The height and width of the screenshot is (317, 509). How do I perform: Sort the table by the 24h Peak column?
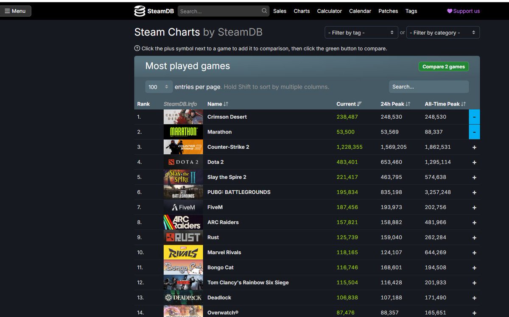click(395, 104)
